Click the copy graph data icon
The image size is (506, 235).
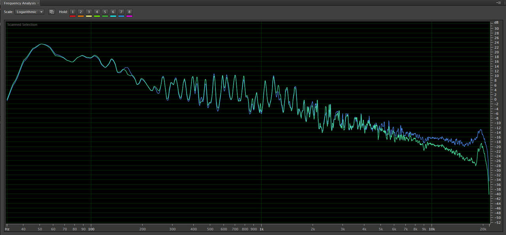tap(51, 12)
